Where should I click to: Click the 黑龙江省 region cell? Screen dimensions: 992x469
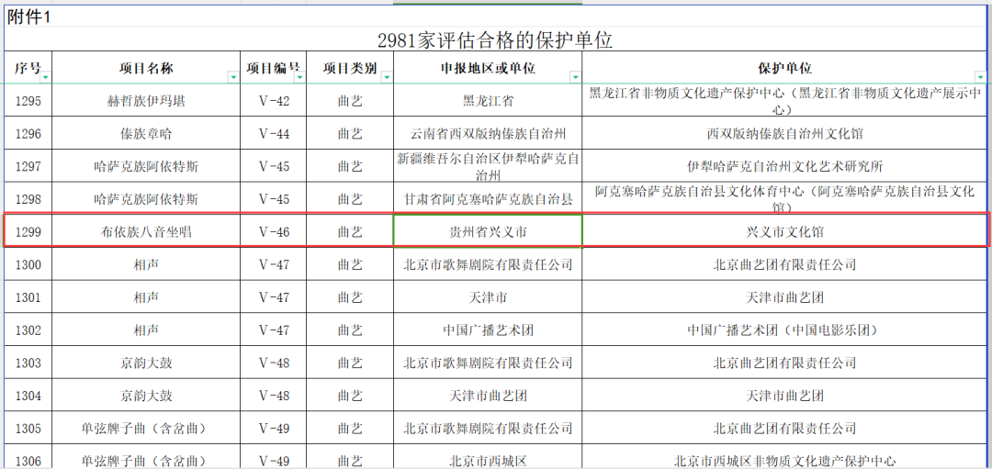tap(488, 101)
